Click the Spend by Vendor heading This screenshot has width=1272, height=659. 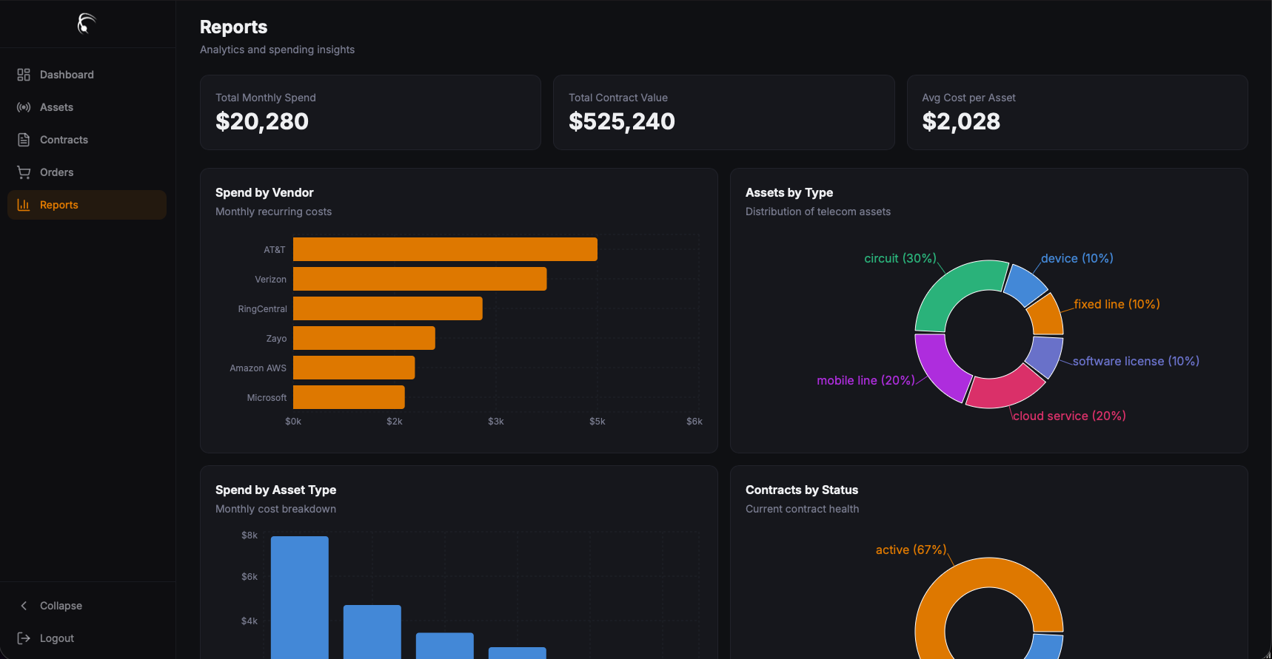(264, 192)
